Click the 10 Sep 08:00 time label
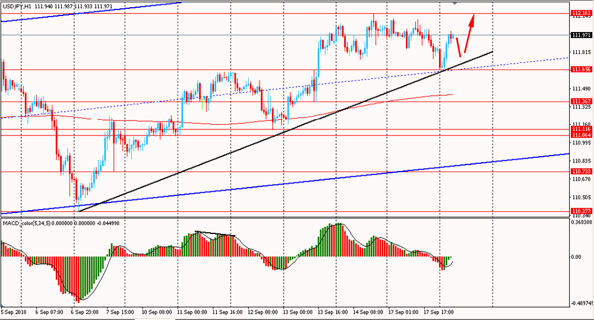Image resolution: width=594 pixels, height=320 pixels. pos(156,312)
